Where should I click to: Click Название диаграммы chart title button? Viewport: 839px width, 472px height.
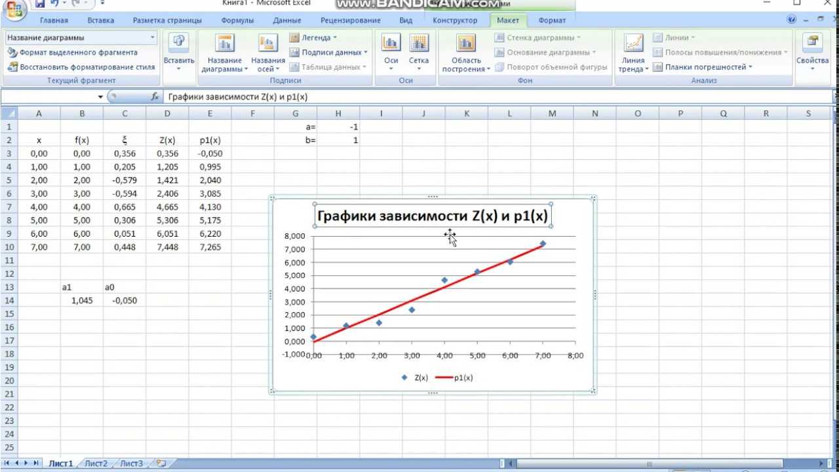click(225, 53)
